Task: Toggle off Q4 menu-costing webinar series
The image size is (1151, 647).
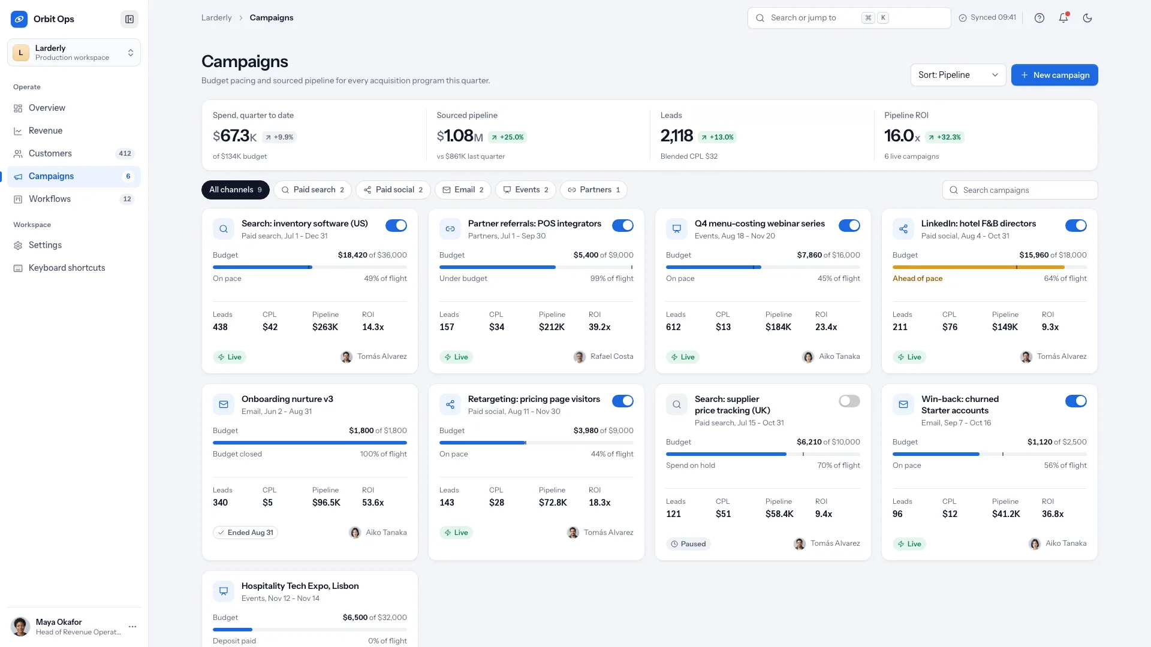Action: [849, 225]
